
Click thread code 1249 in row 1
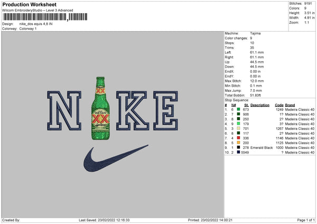tap(279, 109)
